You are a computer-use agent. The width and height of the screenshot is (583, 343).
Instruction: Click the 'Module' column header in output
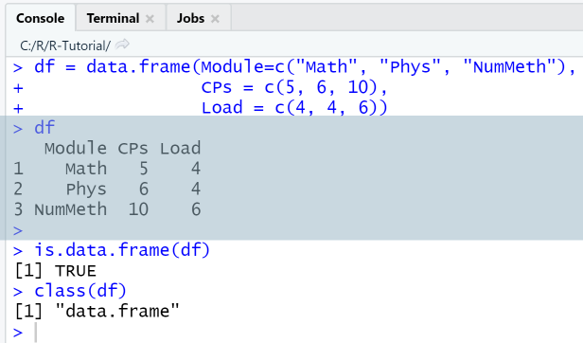76,148
